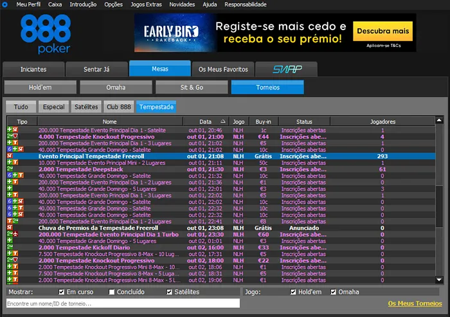The height and width of the screenshot is (317, 450).
Task: Open the SNAP tab
Action: coord(287,69)
